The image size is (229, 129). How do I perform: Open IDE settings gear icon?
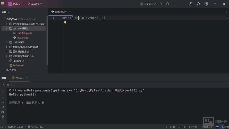point(206,4)
